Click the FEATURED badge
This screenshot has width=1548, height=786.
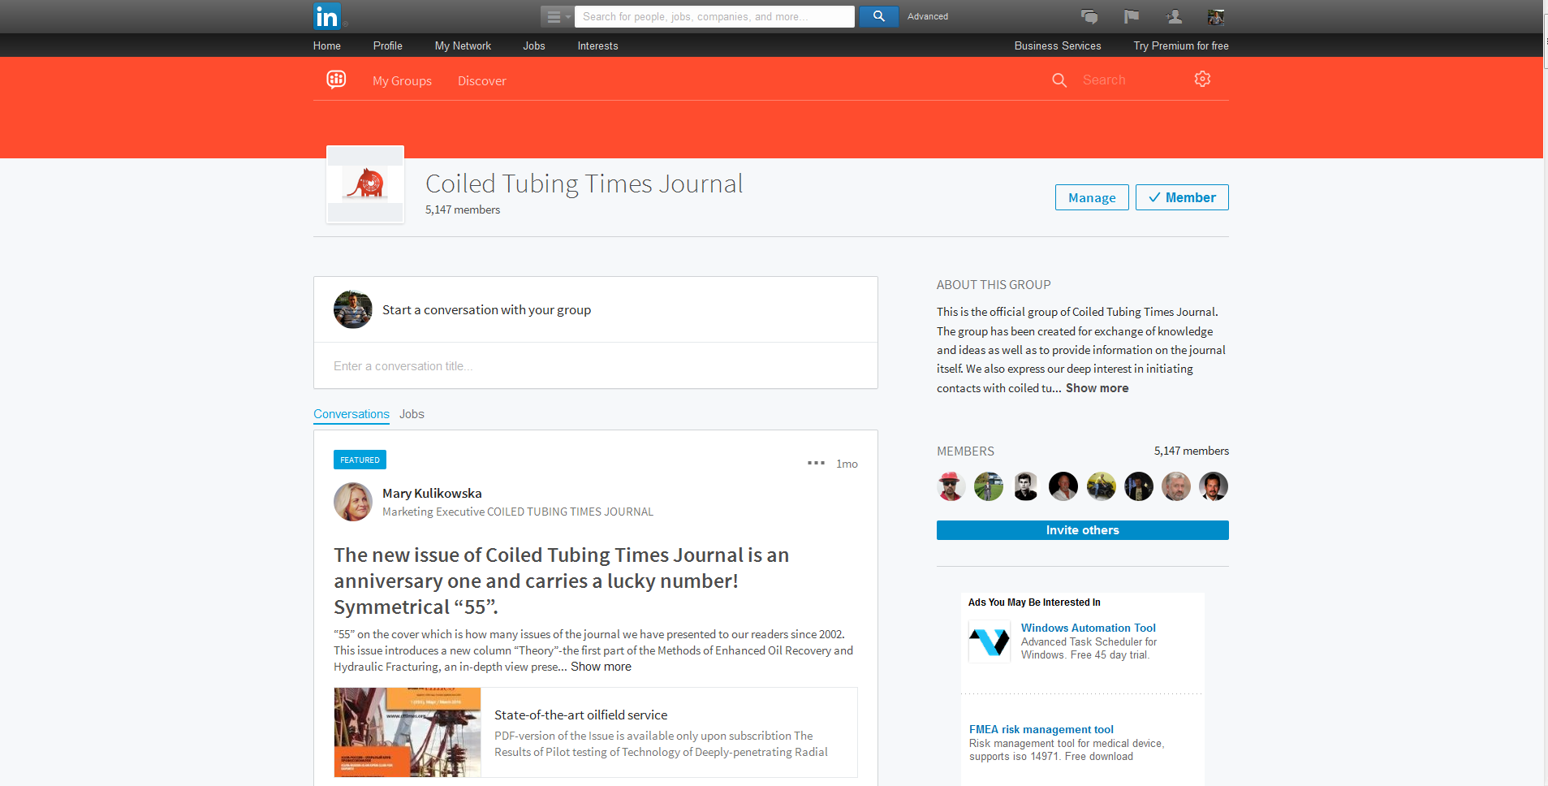click(x=360, y=460)
